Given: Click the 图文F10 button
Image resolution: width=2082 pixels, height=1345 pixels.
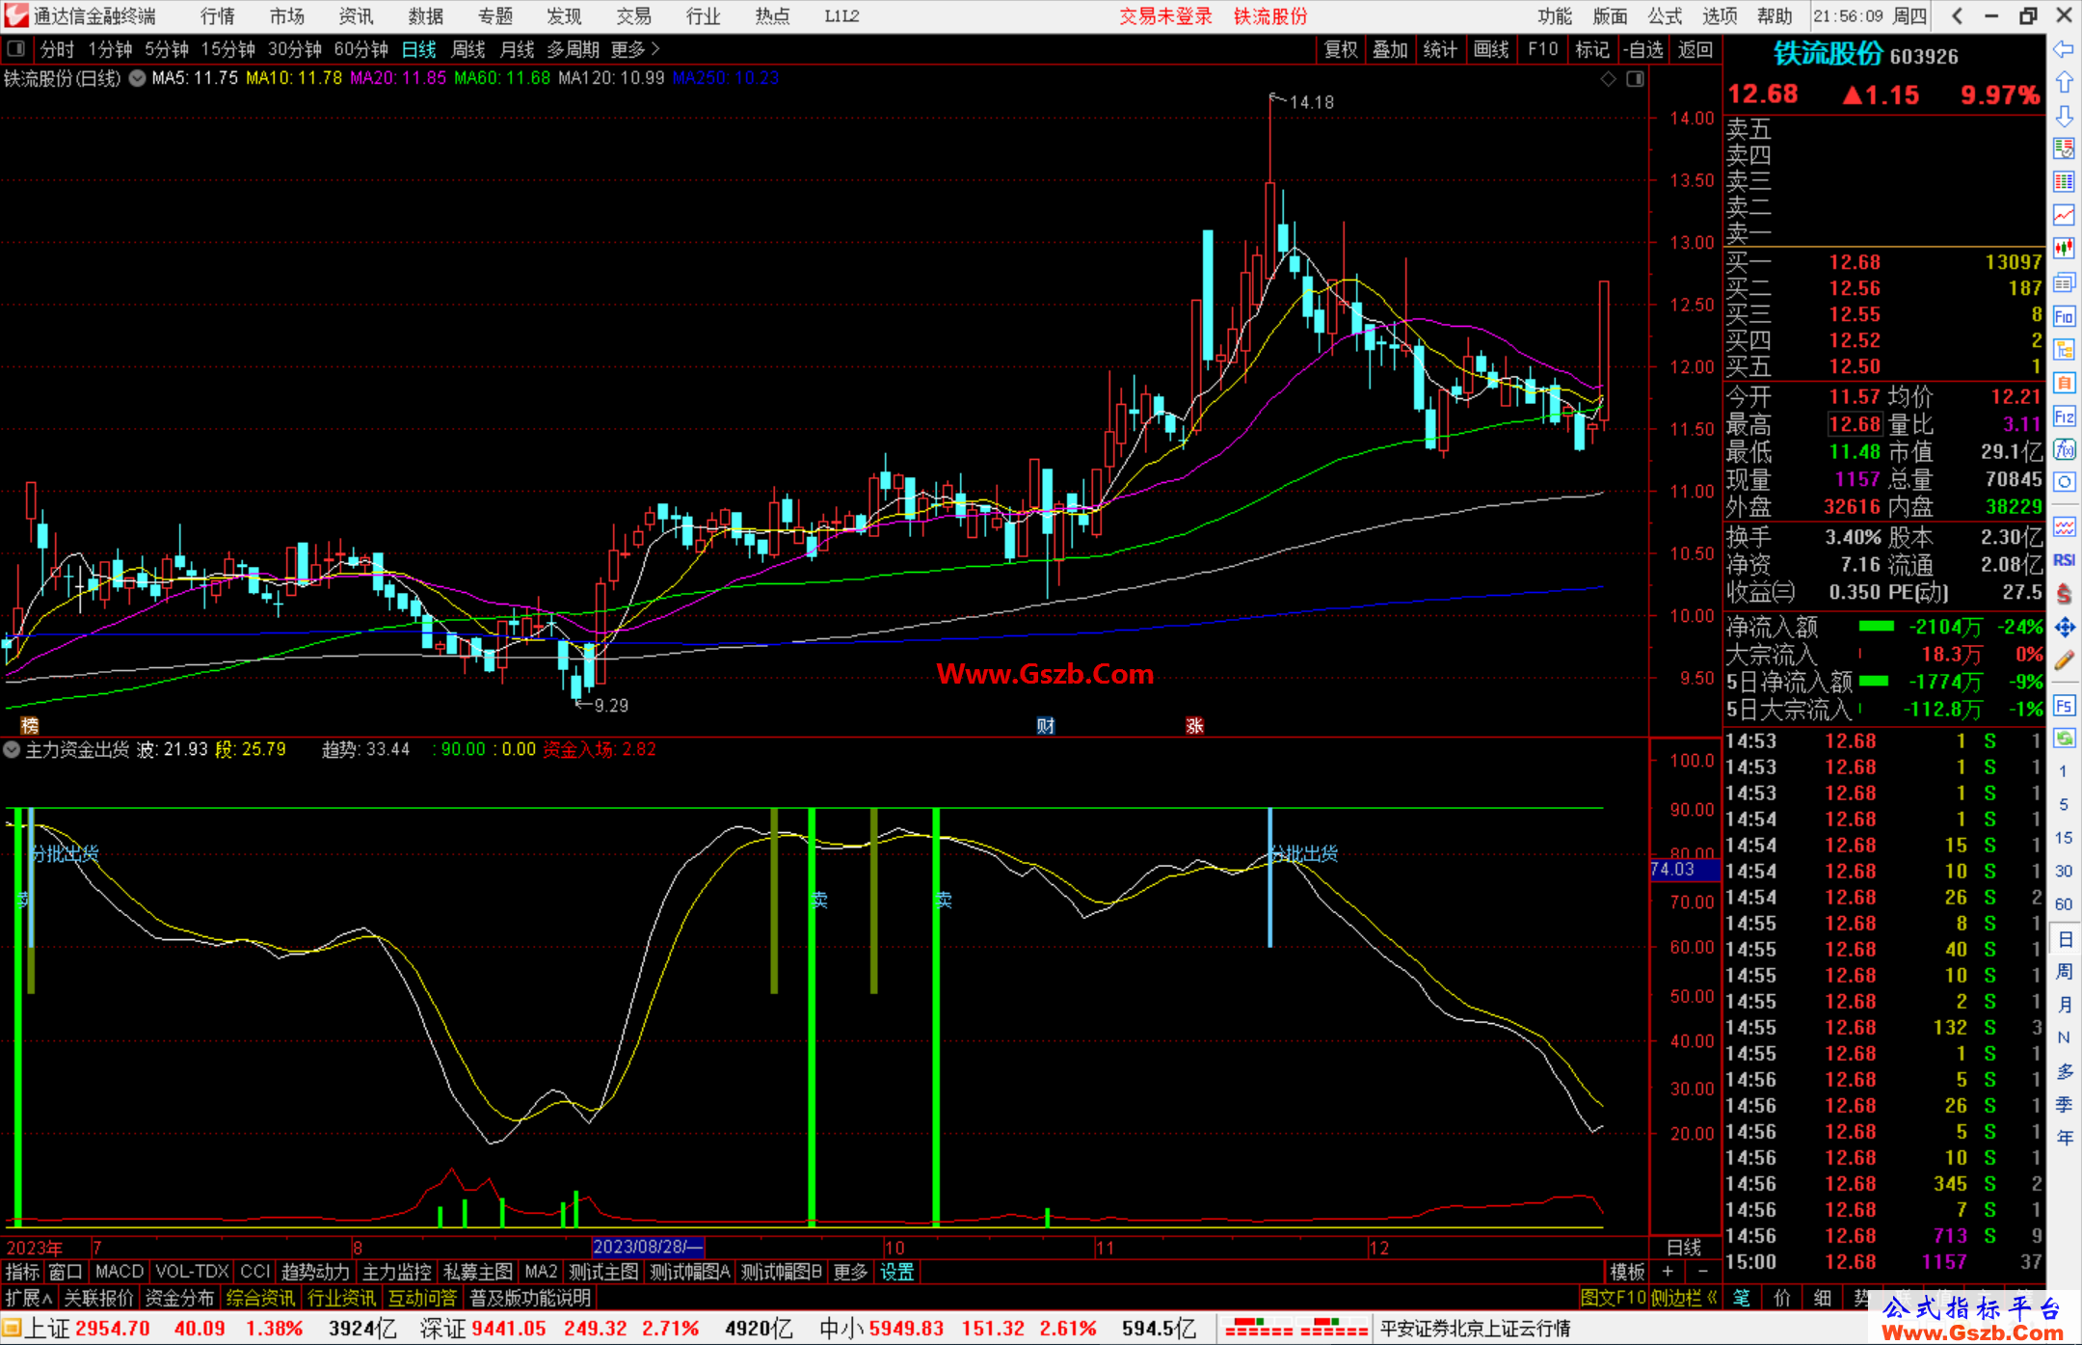Looking at the screenshot, I should click(1614, 1298).
